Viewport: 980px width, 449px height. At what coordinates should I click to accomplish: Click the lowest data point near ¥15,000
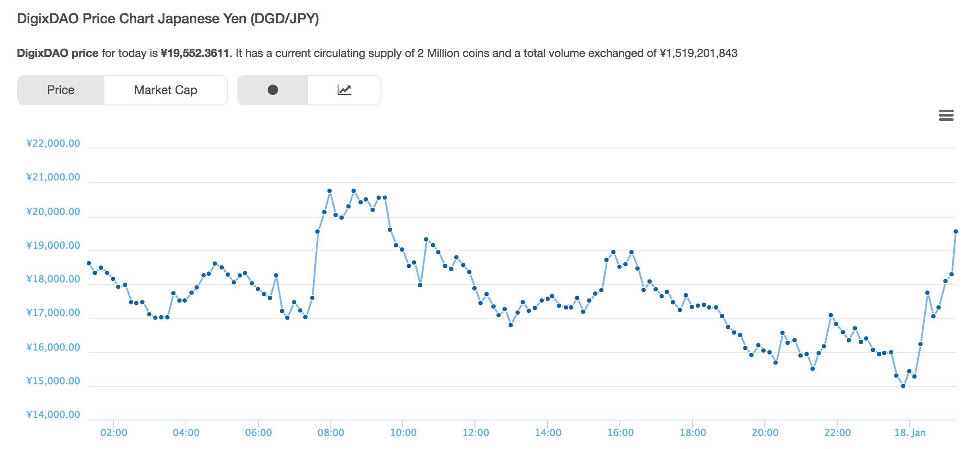pyautogui.click(x=903, y=386)
